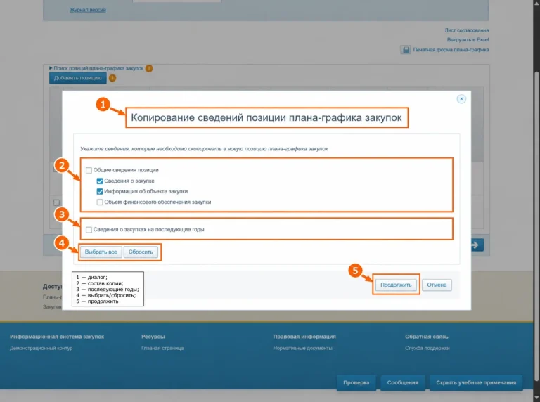Screen dimensions: 540x402
Task: Click the printer icon for plan-schedule form
Action: tap(406, 50)
